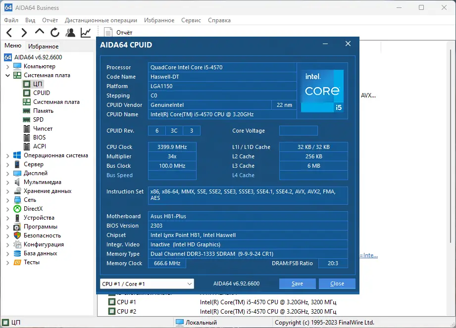Open the Справка menu

[x=219, y=20]
